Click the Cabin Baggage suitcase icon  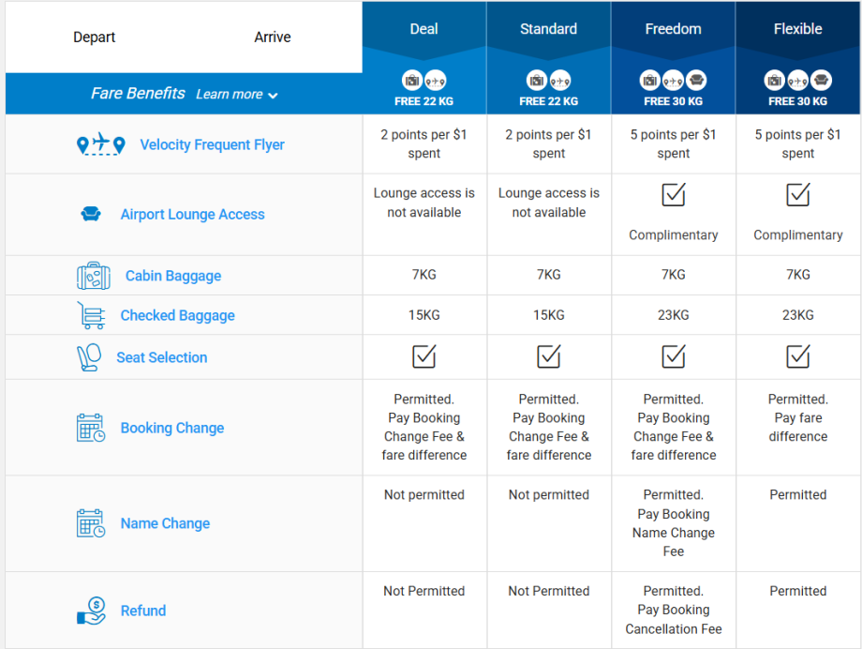click(x=94, y=276)
